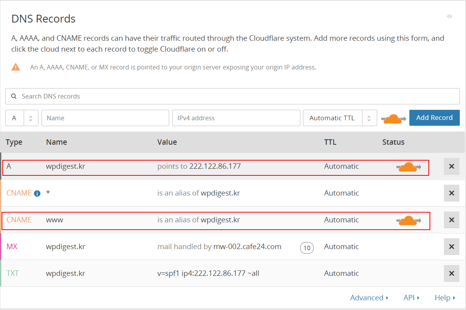The height and width of the screenshot is (310, 466).
Task: Click the search magnifier icon
Action: pos(14,96)
